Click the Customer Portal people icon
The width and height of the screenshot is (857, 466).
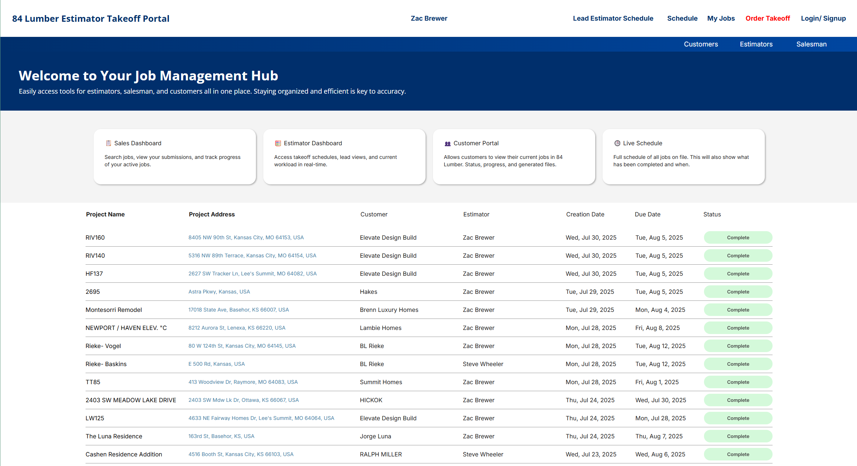(x=448, y=143)
